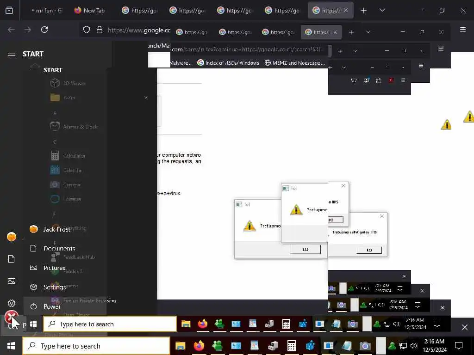The width and height of the screenshot is (474, 355).
Task: Open Pictures from the Start menu
Action: tap(48, 268)
